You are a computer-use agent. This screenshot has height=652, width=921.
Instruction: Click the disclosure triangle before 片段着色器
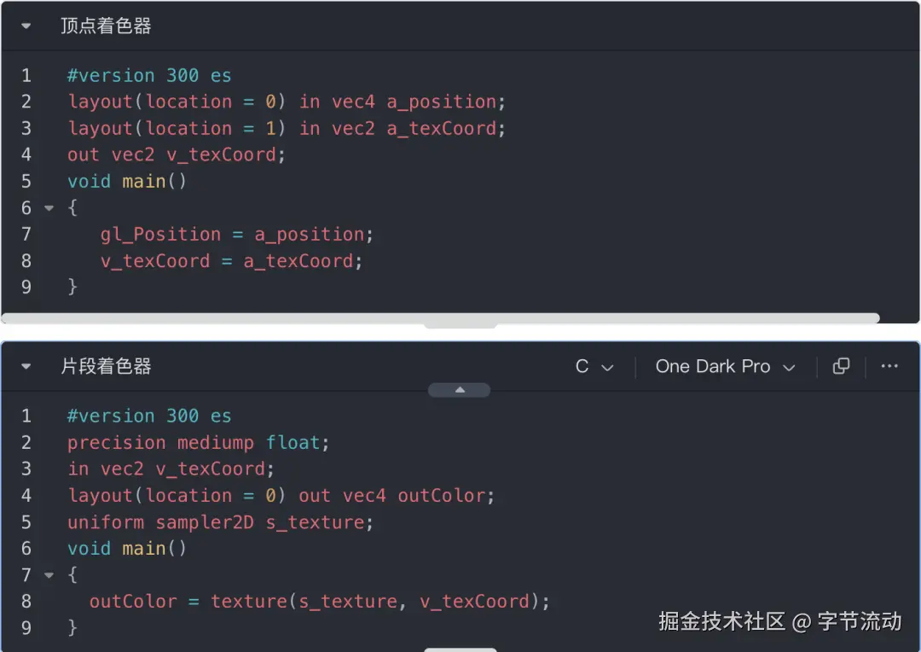coord(26,366)
